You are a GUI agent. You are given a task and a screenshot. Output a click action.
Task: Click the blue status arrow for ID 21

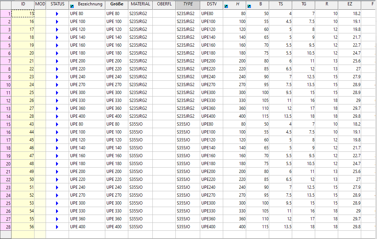57,61
